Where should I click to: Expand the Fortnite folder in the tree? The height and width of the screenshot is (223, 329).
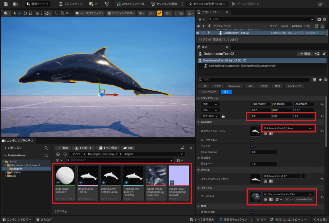[6, 172]
